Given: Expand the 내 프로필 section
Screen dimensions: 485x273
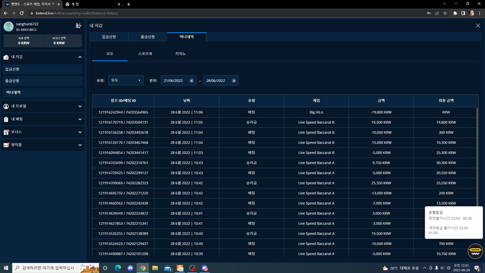Looking at the screenshot, I should tap(80, 106).
